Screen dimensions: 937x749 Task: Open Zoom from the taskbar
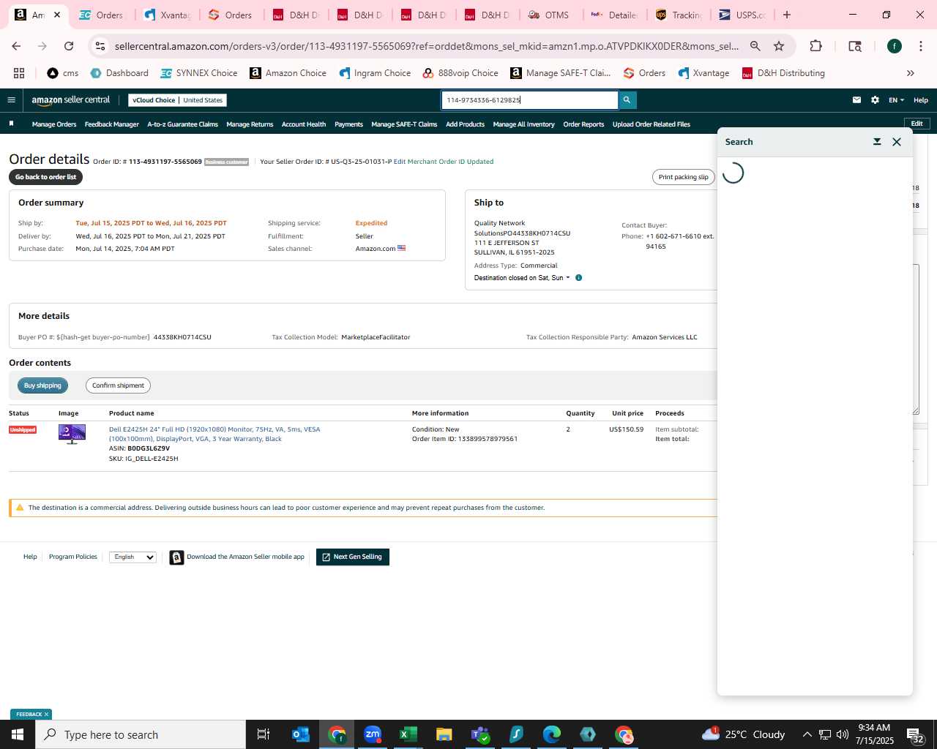click(x=373, y=734)
